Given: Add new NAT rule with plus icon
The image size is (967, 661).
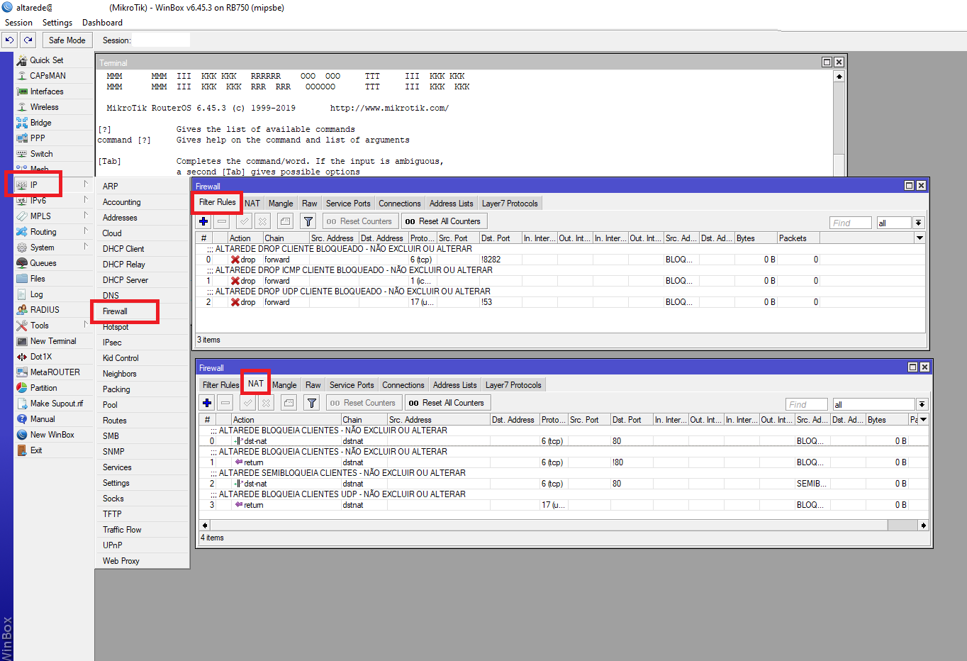Looking at the screenshot, I should (x=207, y=403).
